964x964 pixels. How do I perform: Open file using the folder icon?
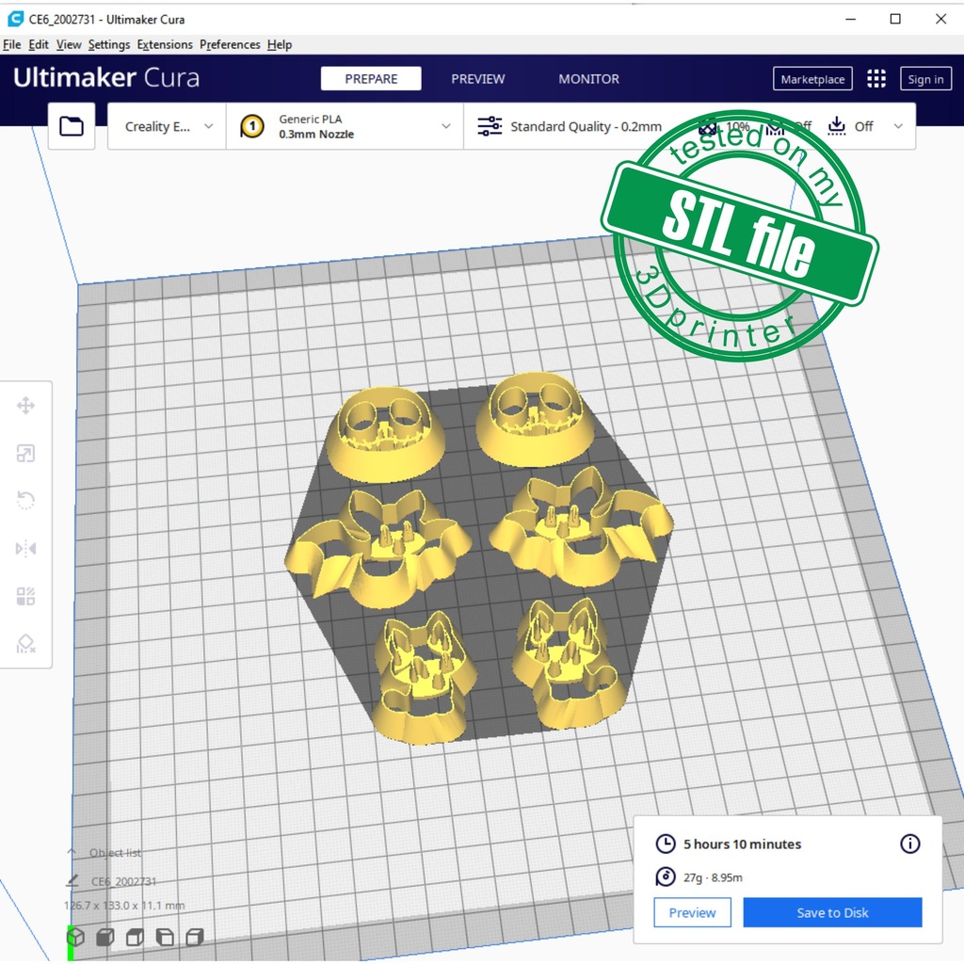click(x=72, y=126)
